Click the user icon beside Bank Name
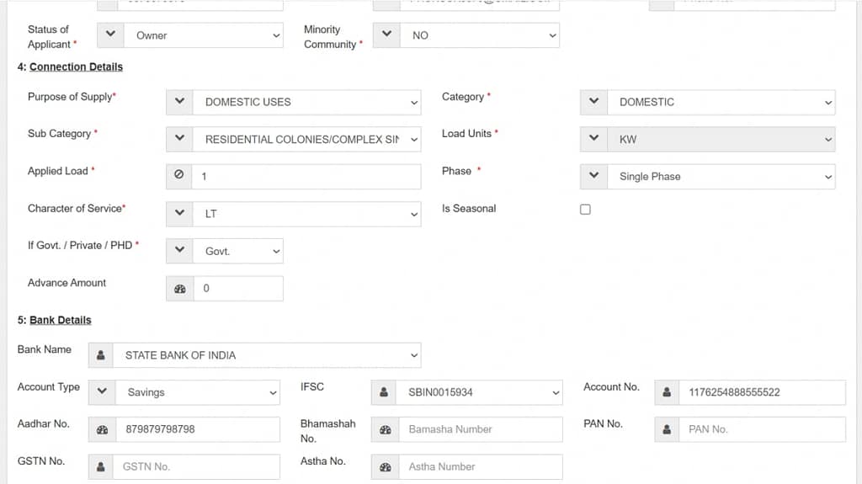 [101, 355]
